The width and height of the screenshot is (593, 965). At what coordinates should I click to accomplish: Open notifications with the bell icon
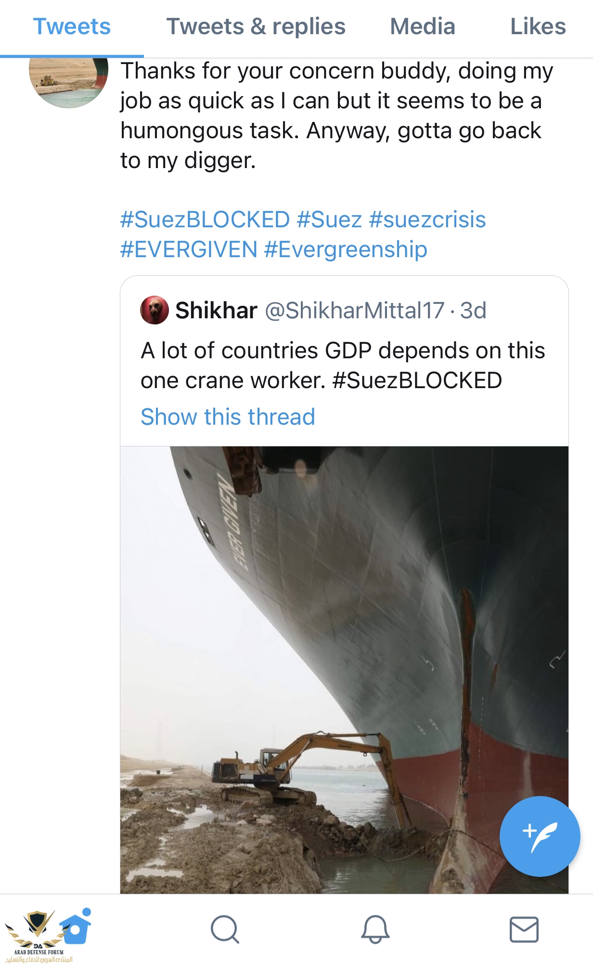pyautogui.click(x=375, y=929)
